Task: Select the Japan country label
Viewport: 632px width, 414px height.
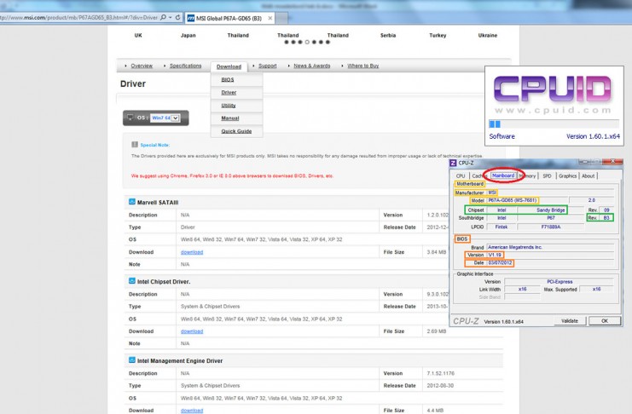Action: click(x=188, y=36)
